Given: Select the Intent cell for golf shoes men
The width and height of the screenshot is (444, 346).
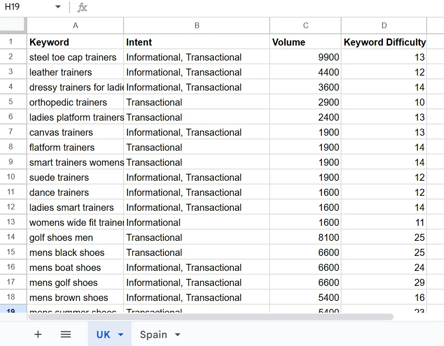Looking at the screenshot, I should (x=197, y=237).
